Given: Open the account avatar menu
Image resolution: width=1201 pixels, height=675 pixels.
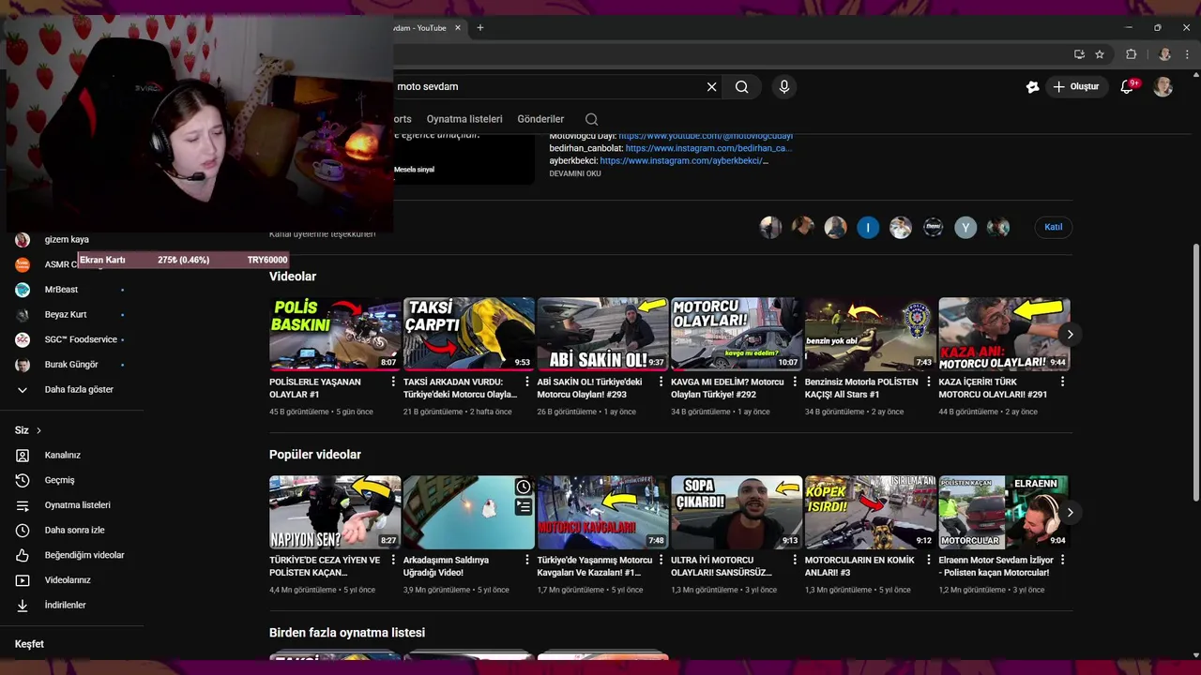Looking at the screenshot, I should click(x=1163, y=86).
